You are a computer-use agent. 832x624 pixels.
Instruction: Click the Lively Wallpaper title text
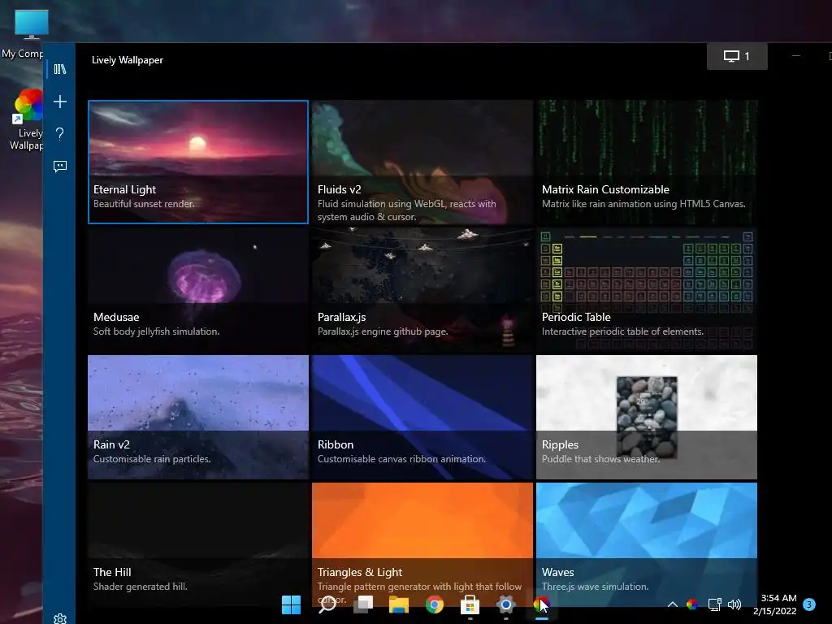coord(128,60)
